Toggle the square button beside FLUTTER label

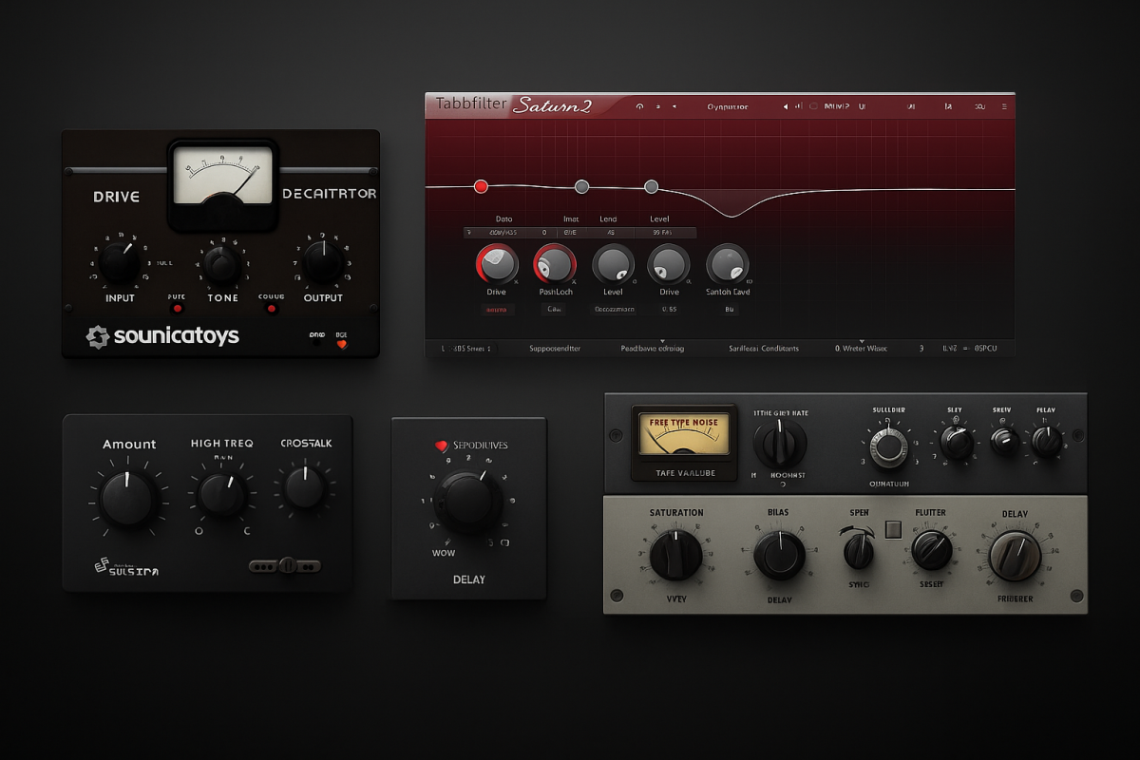(x=893, y=529)
